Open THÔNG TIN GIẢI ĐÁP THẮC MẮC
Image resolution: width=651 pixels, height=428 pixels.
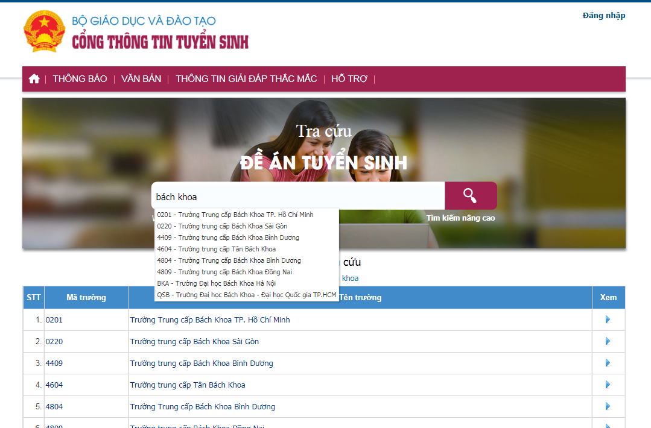point(246,79)
